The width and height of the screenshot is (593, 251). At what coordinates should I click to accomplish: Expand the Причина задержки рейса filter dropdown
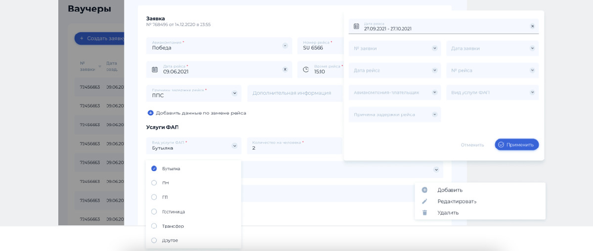point(435,114)
